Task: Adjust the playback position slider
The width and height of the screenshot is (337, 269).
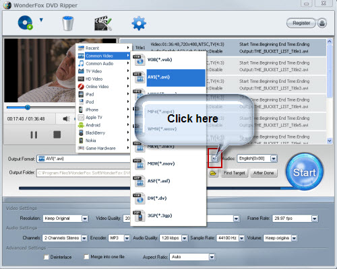Action: pos(28,108)
